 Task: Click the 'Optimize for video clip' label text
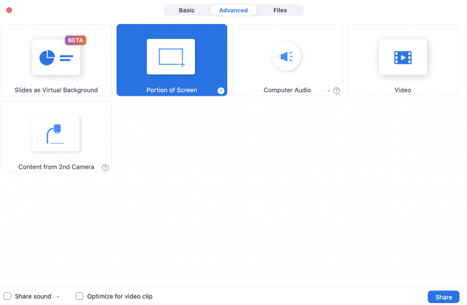click(120, 296)
